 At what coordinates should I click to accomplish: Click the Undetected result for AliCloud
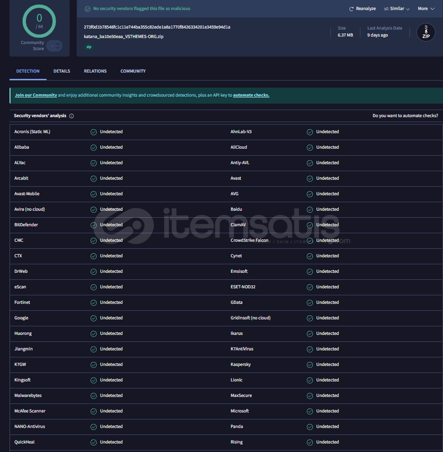pyautogui.click(x=327, y=147)
